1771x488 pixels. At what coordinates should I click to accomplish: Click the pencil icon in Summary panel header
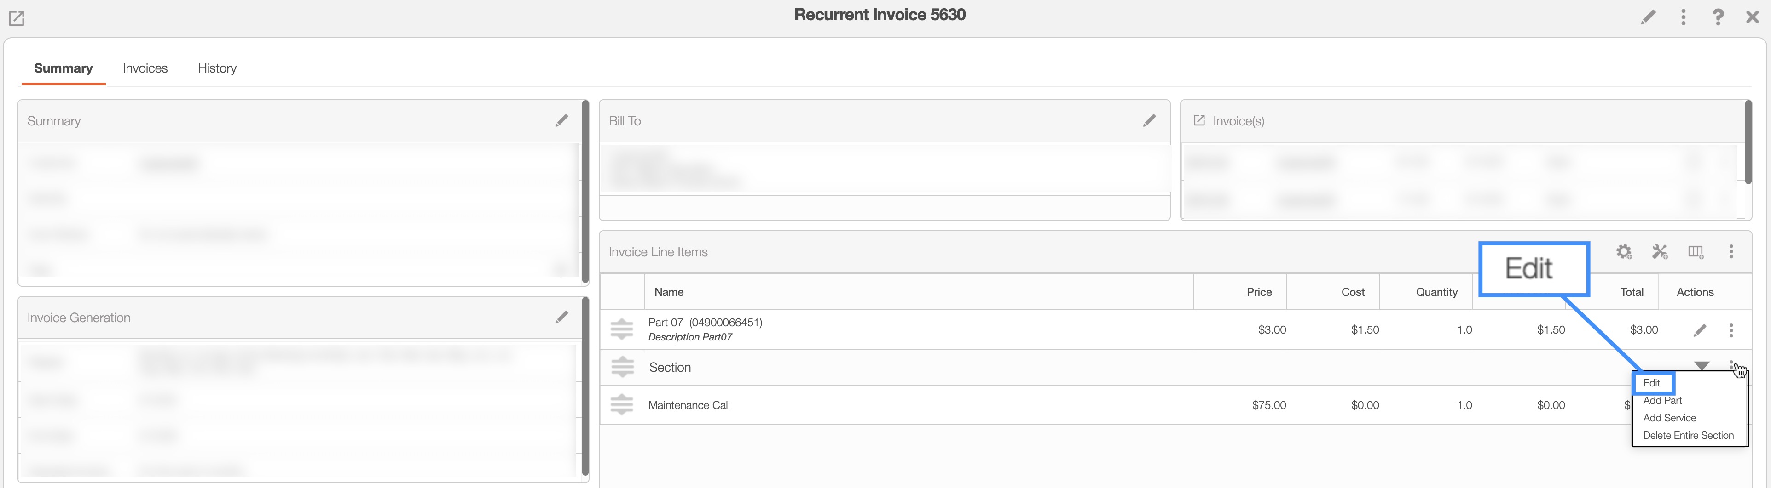coord(561,121)
